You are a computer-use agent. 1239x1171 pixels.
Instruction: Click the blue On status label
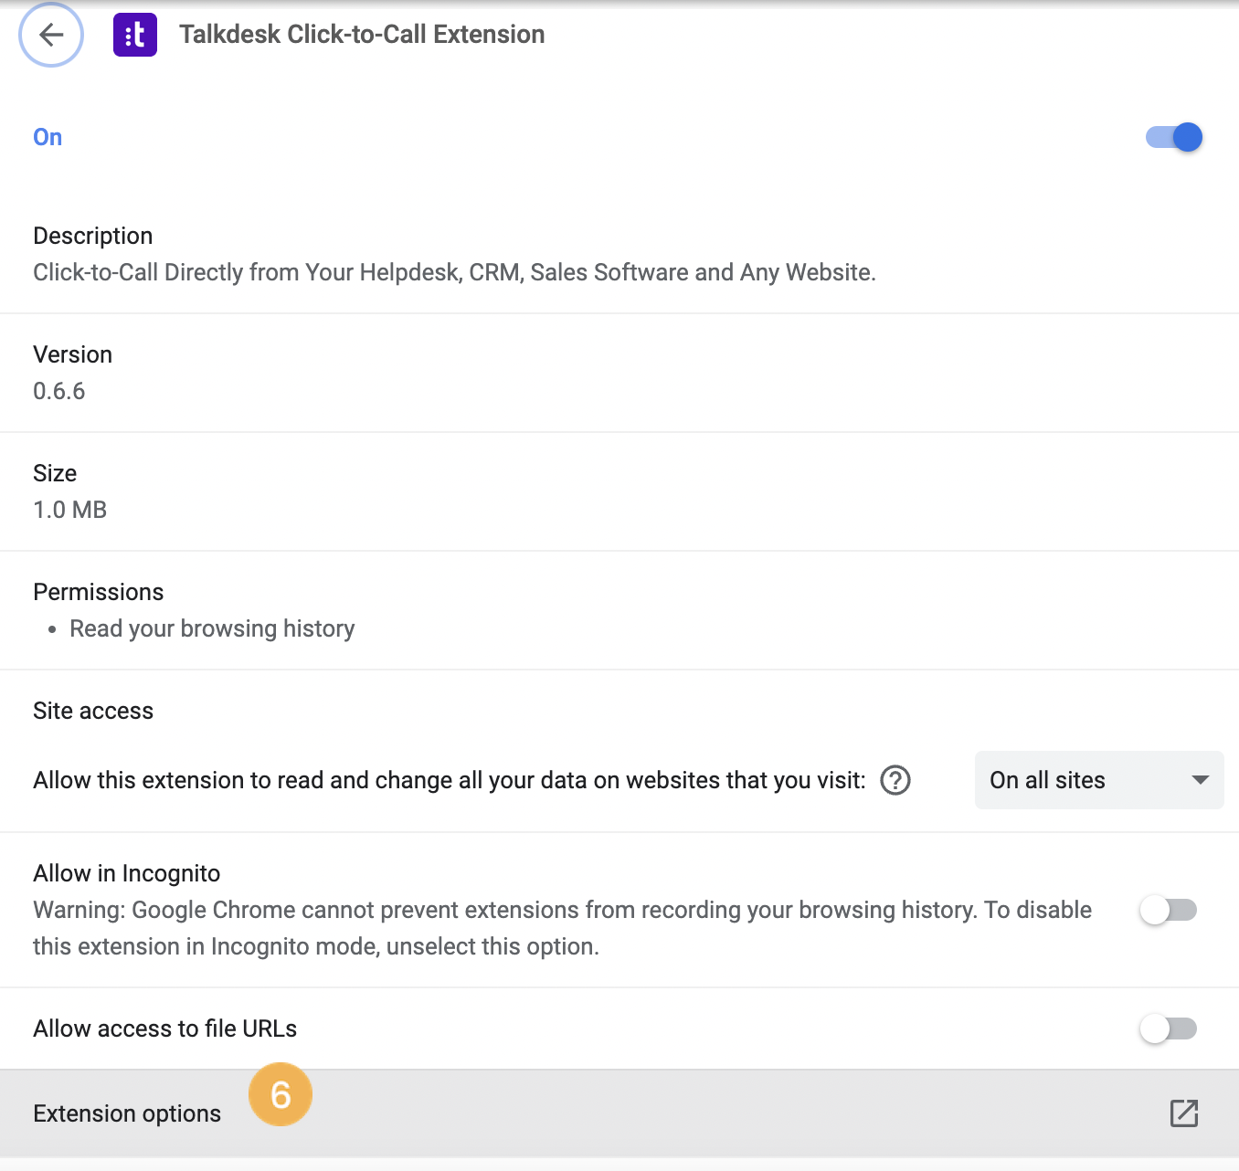click(48, 137)
